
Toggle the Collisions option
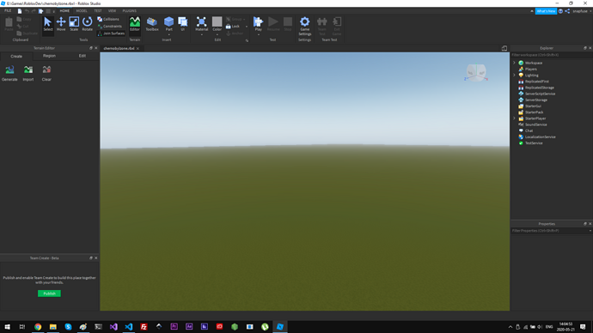coord(108,19)
